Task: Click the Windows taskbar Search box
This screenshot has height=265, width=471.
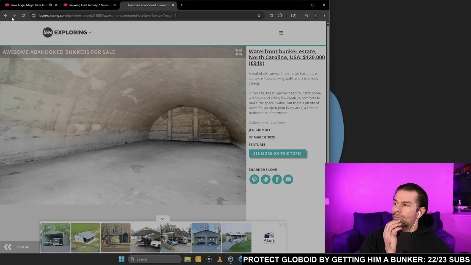Action: [x=154, y=259]
